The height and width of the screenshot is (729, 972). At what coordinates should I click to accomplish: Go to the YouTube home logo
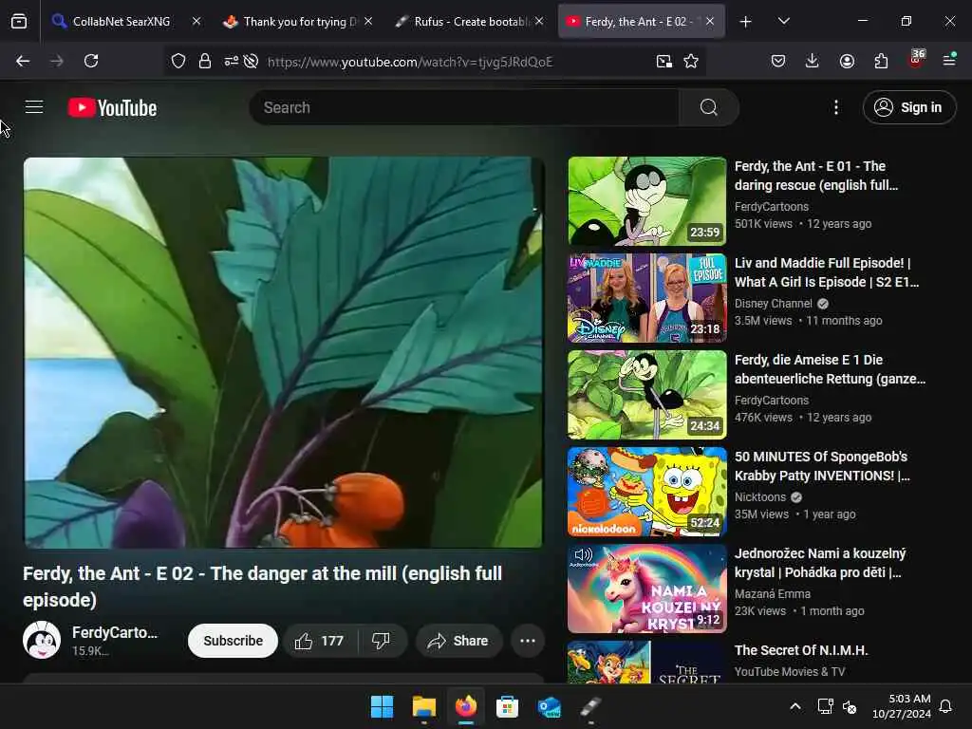(112, 108)
